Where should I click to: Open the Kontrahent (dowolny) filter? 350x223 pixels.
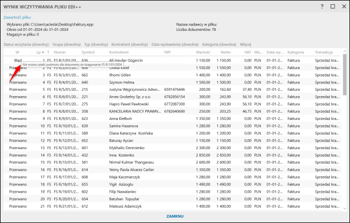point(130,44)
